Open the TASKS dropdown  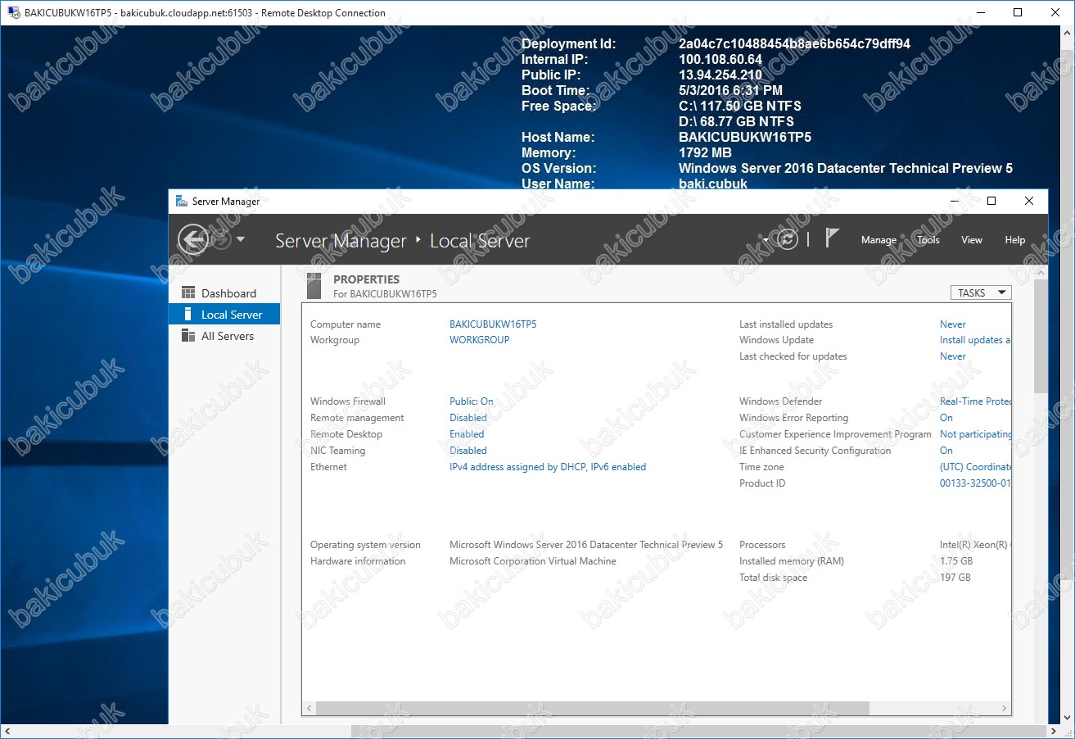pos(981,292)
